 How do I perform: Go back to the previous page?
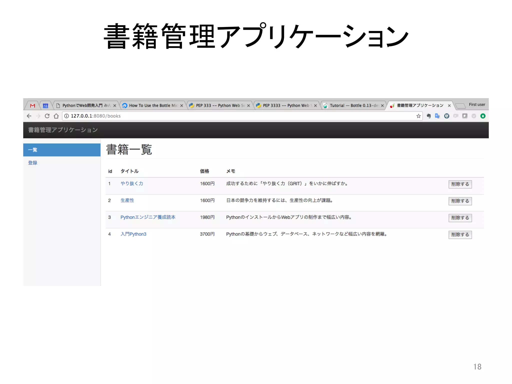[x=29, y=116]
